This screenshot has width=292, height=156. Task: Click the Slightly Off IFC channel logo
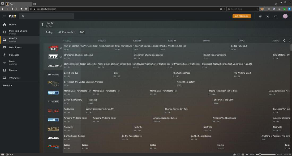coord(53,111)
